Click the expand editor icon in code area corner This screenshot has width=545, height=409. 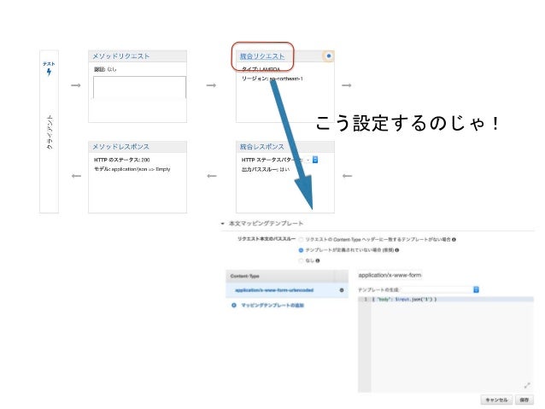(x=527, y=385)
